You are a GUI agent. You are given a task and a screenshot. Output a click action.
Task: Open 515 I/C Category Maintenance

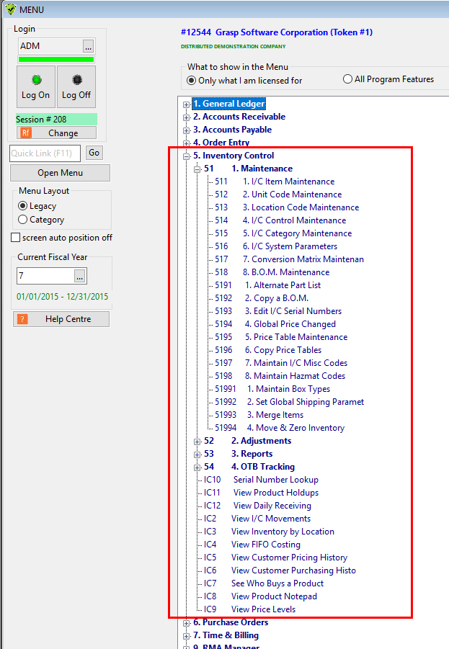pos(283,233)
